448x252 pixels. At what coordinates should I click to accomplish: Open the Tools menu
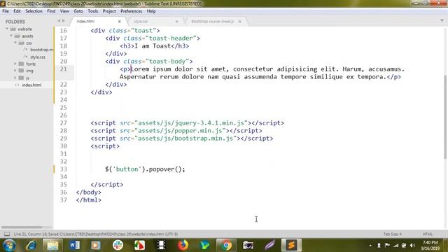coord(93,11)
